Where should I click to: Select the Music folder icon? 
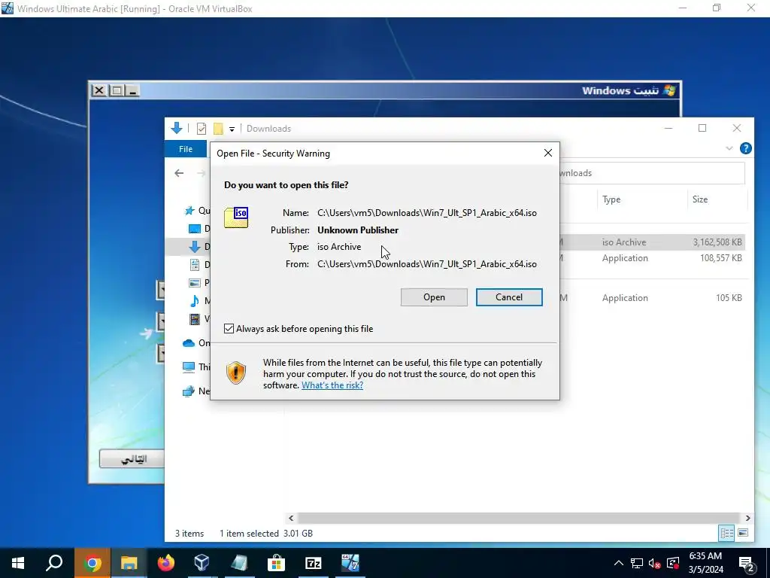click(195, 301)
